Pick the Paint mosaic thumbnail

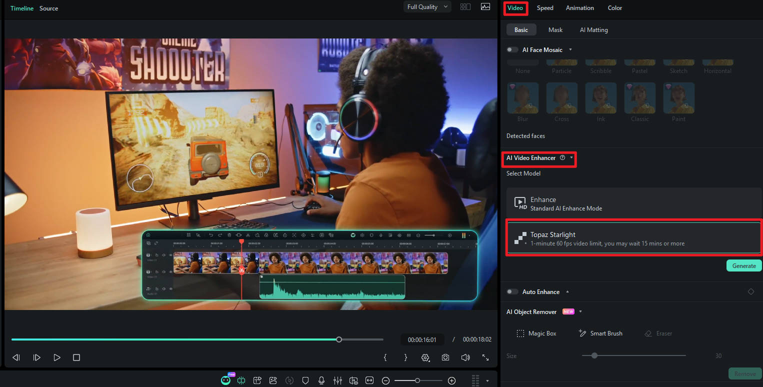tap(679, 98)
